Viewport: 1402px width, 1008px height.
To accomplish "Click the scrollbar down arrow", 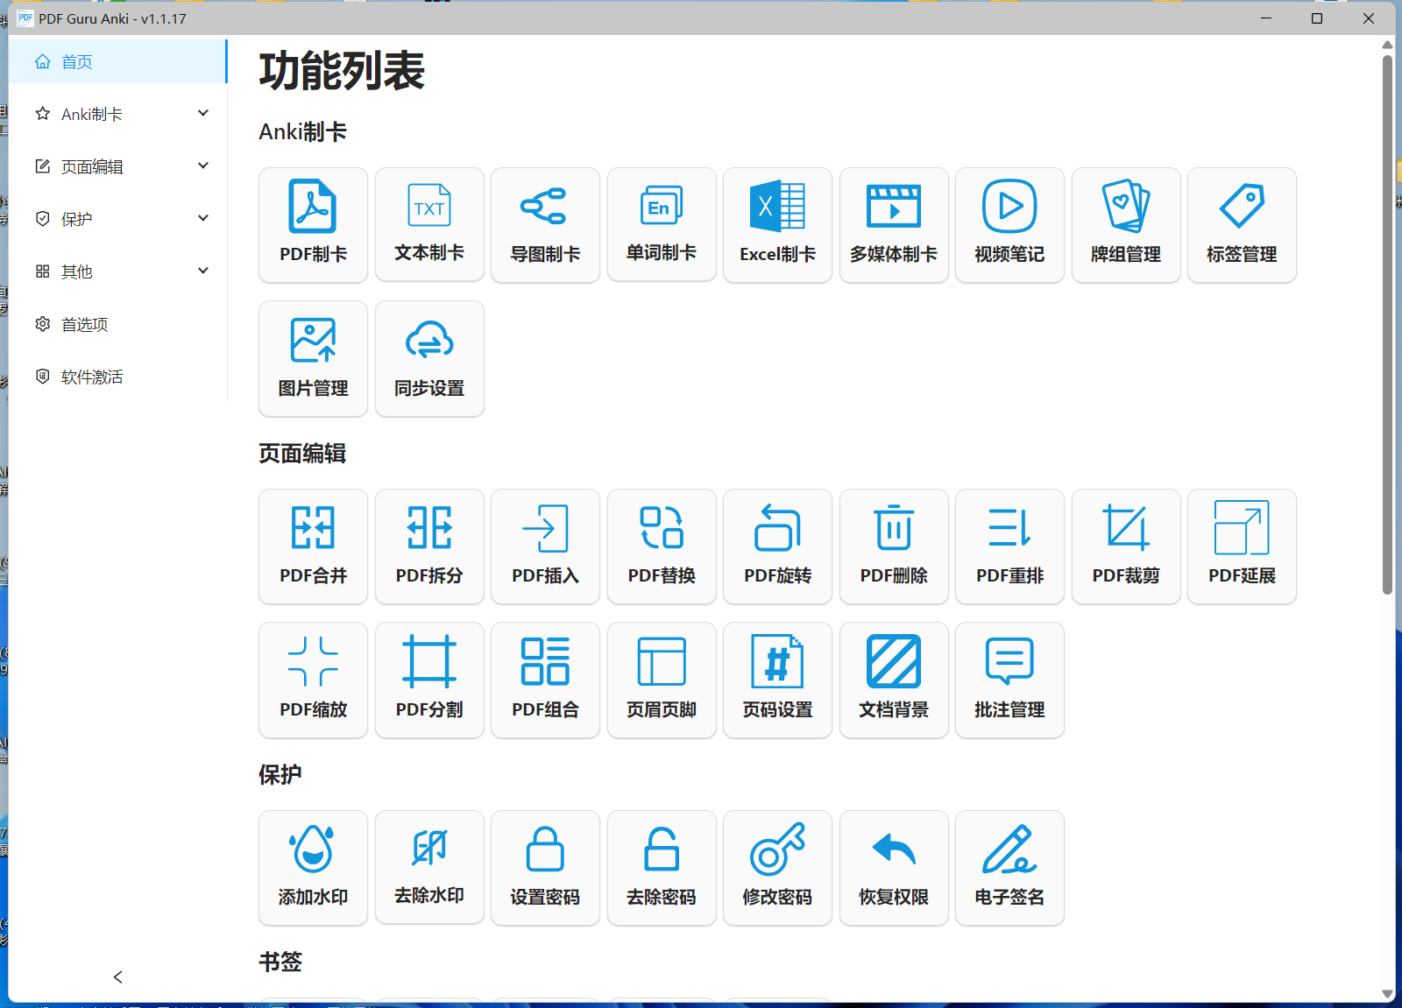I will tap(1387, 993).
